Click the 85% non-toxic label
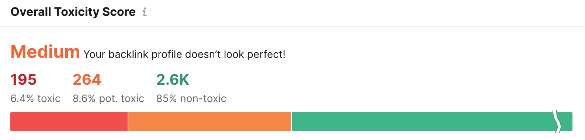The height and width of the screenshot is (140, 585). point(191,98)
